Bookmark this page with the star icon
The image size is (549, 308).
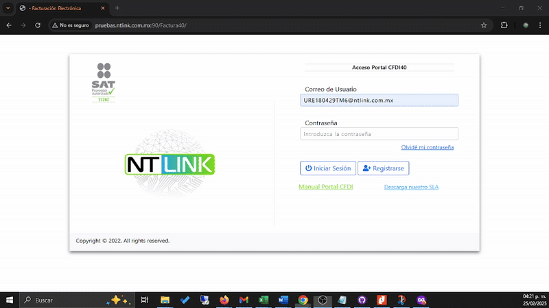point(484,25)
